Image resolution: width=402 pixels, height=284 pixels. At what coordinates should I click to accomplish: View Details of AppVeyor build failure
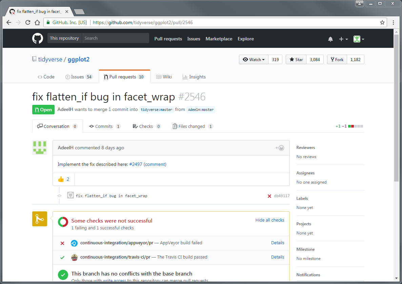(278, 243)
